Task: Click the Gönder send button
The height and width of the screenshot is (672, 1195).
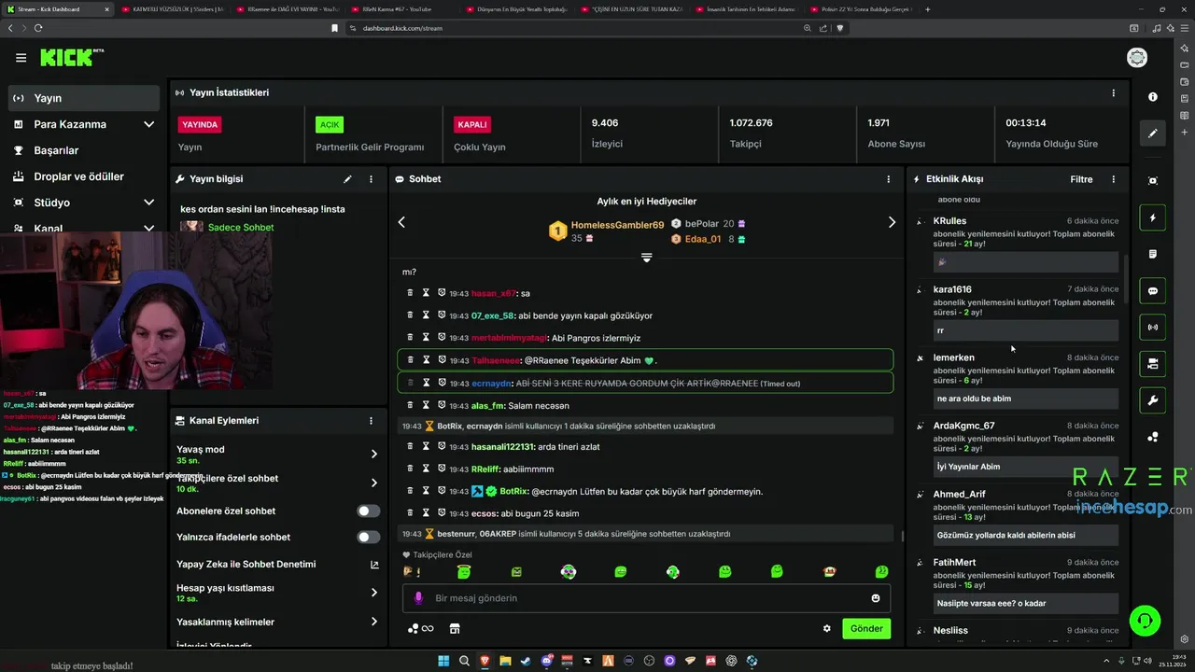Action: click(866, 629)
